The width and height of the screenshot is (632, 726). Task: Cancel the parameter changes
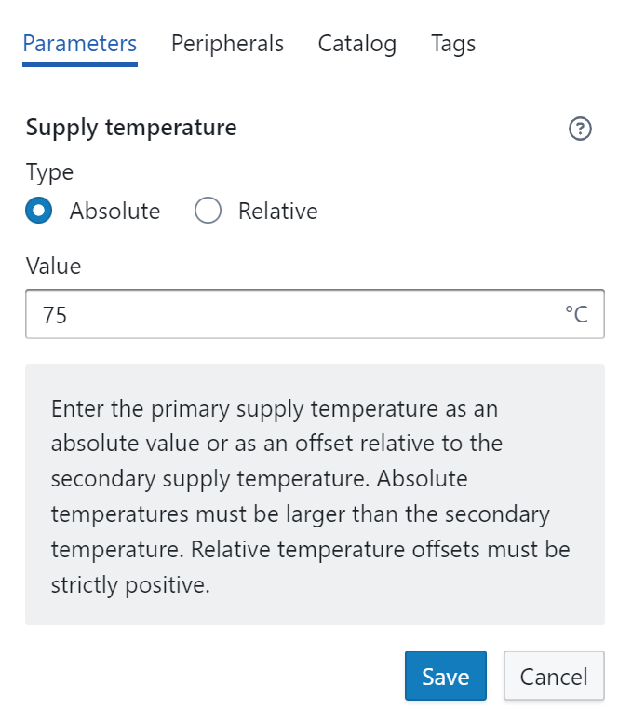pos(554,676)
